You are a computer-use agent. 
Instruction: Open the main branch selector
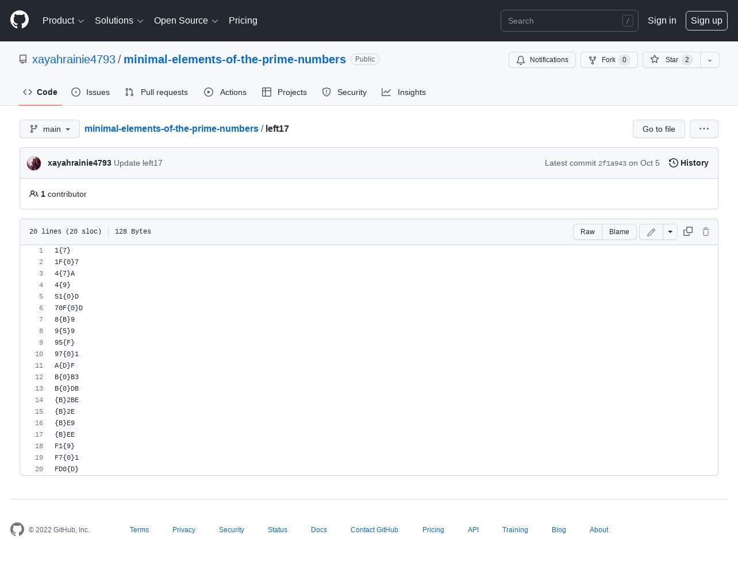(49, 129)
